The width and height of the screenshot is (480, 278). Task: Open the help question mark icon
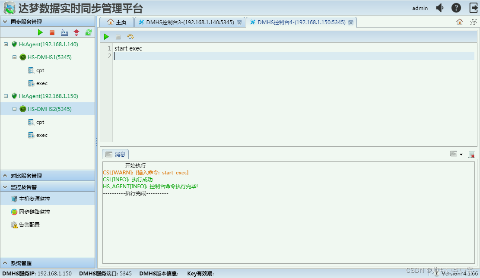(456, 8)
